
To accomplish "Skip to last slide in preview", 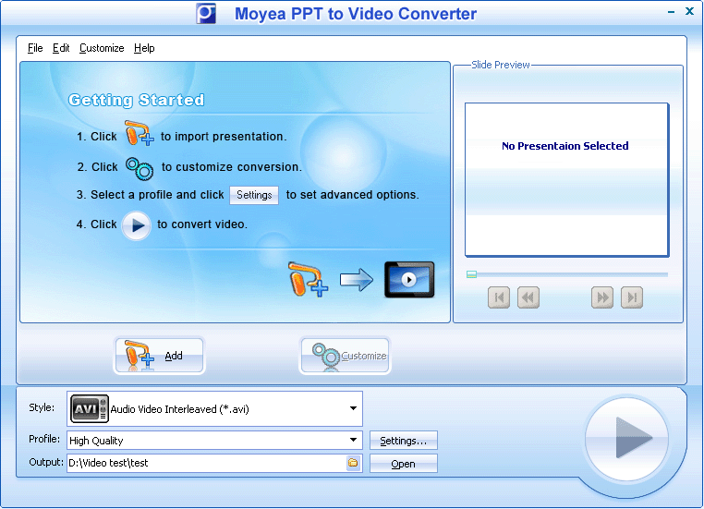I will pyautogui.click(x=632, y=297).
